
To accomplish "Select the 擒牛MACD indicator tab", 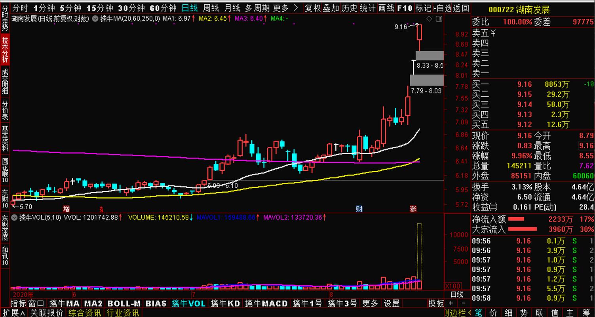I will [266, 304].
